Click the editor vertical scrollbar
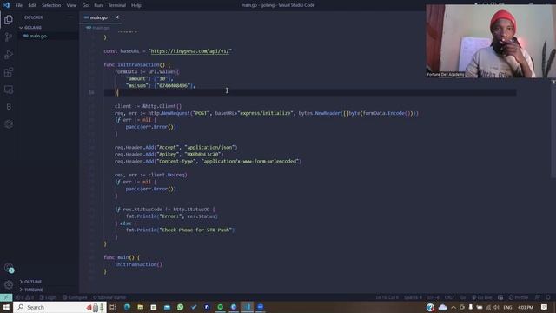Image resolution: width=556 pixels, height=313 pixels. pos(553,130)
